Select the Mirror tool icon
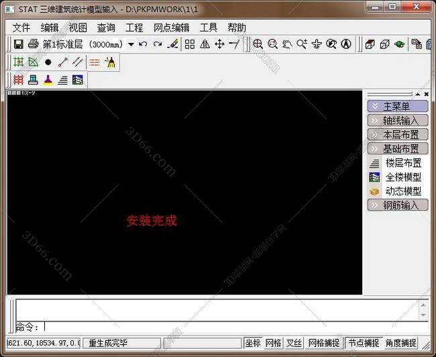Viewport: 436px width, 357px height. [x=205, y=44]
